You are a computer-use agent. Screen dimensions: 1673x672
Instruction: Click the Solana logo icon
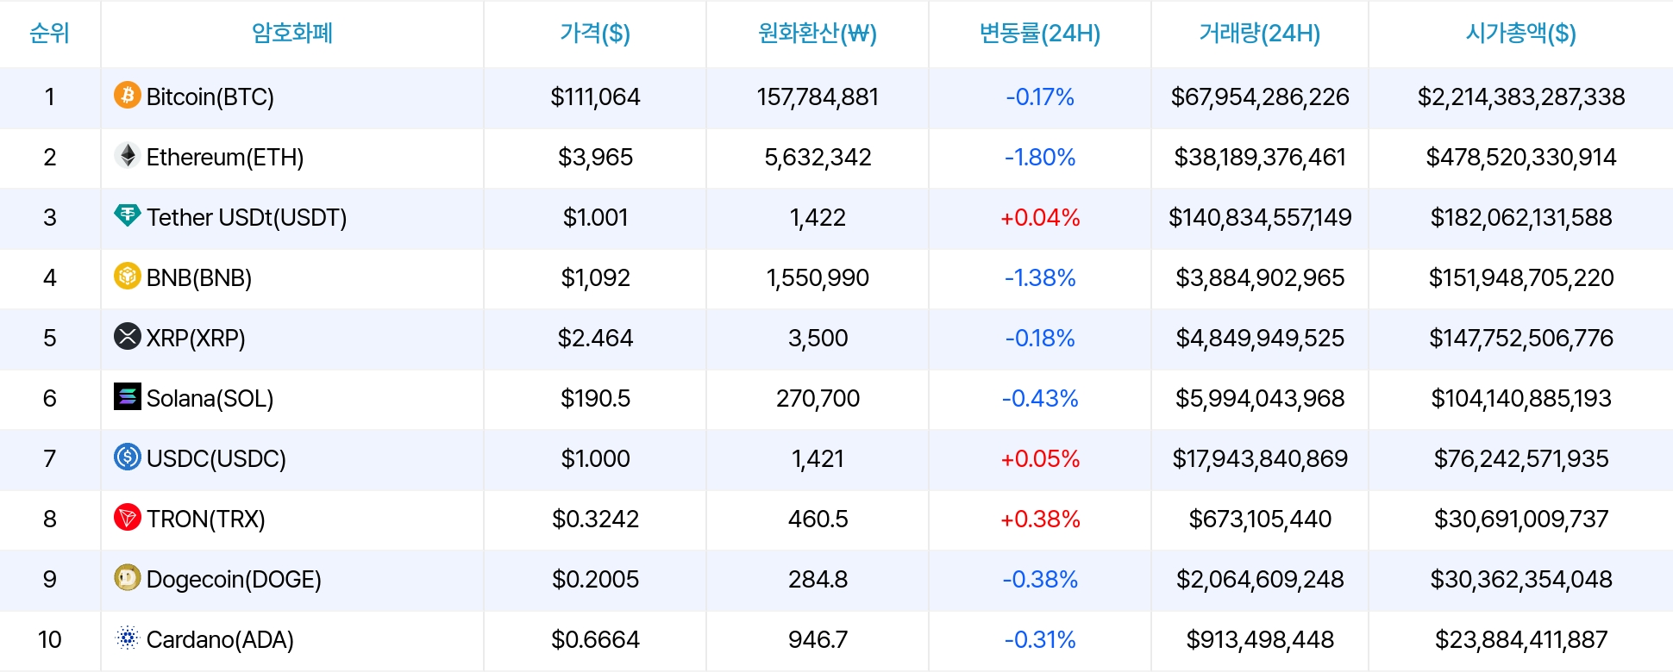click(x=128, y=396)
